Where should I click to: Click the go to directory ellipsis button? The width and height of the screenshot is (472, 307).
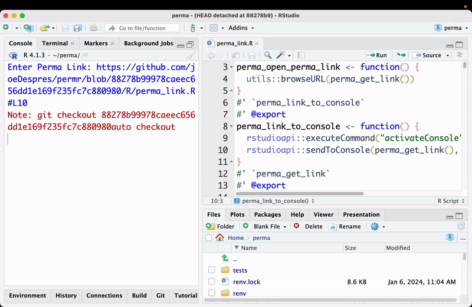(463, 238)
